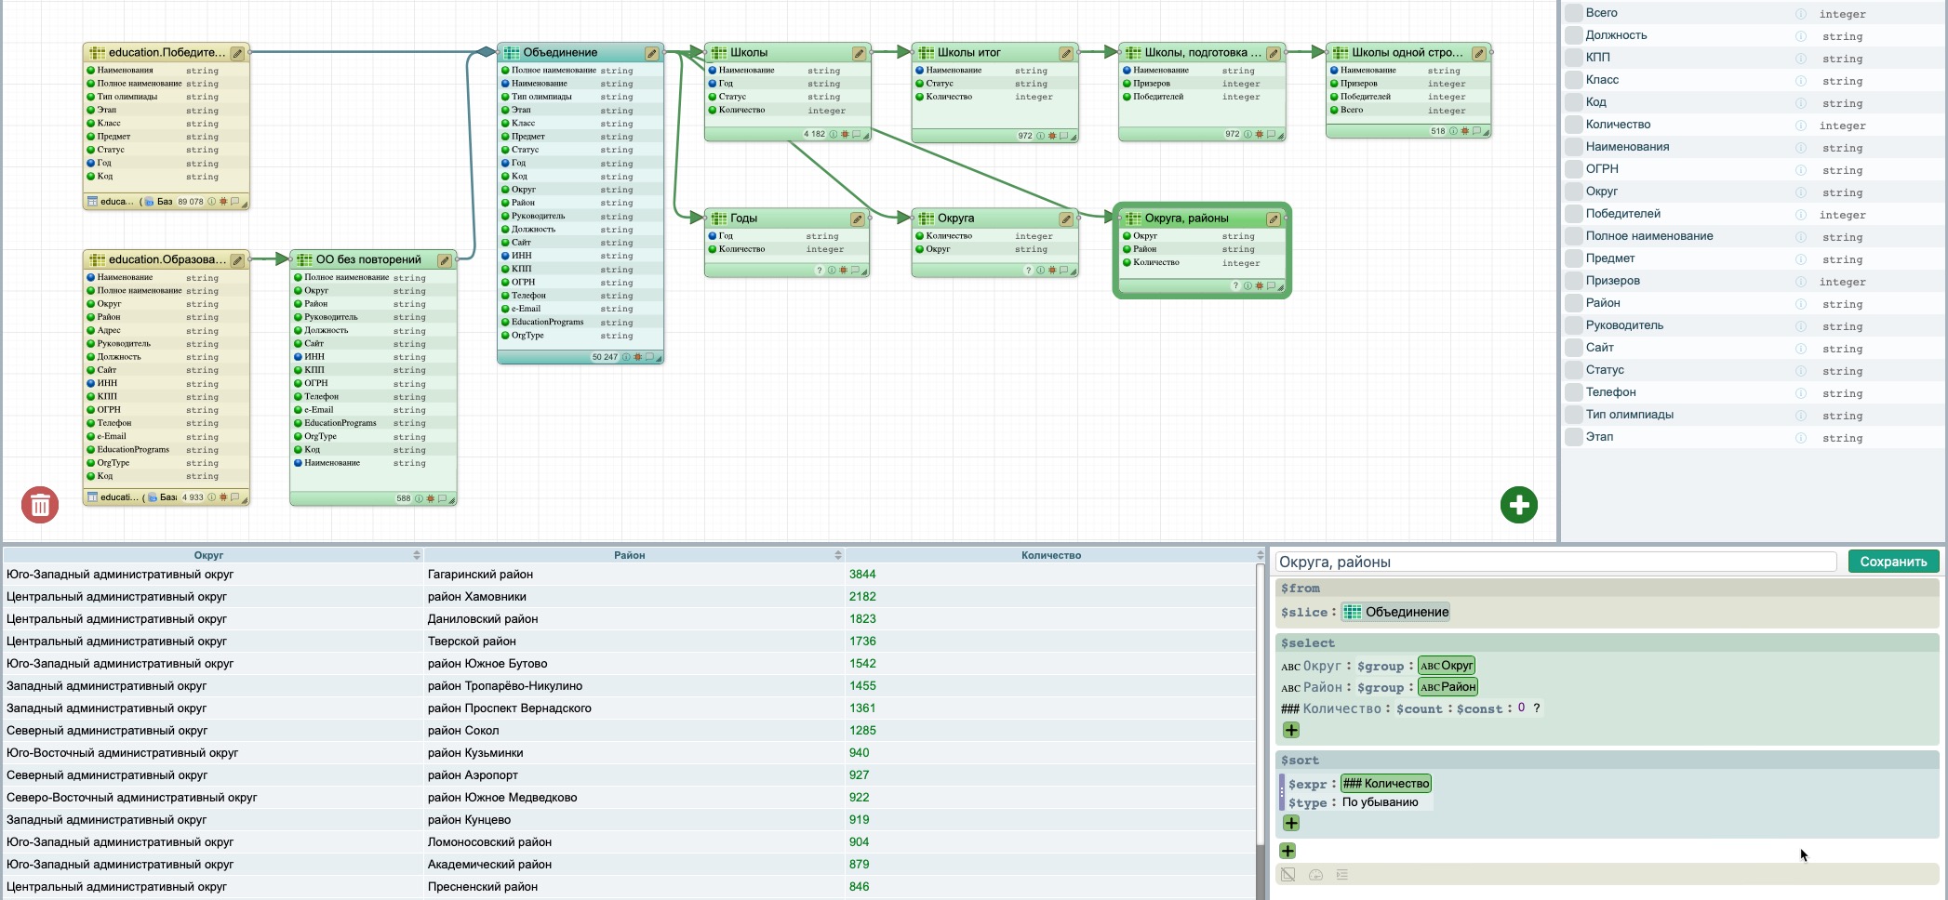Check the Телефон field checkbox
The height and width of the screenshot is (900, 1948).
tap(1573, 392)
